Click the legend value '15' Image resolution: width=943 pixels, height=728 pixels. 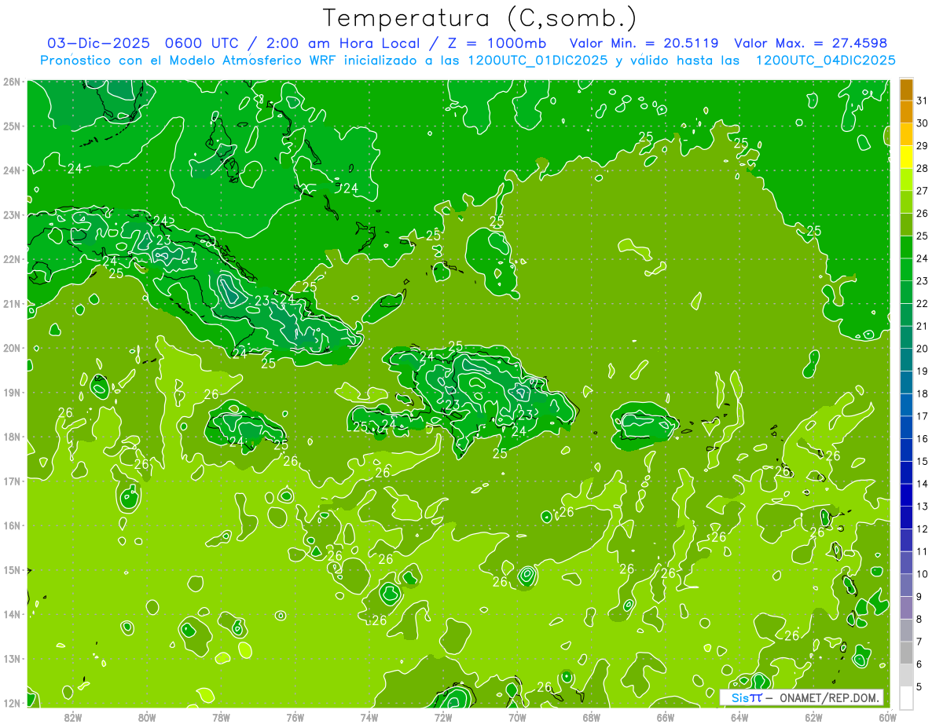pos(923,461)
